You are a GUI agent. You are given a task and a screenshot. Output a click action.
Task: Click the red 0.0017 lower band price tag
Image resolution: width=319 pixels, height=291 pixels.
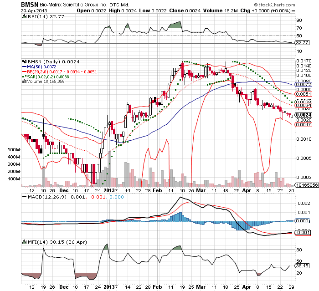303,125
